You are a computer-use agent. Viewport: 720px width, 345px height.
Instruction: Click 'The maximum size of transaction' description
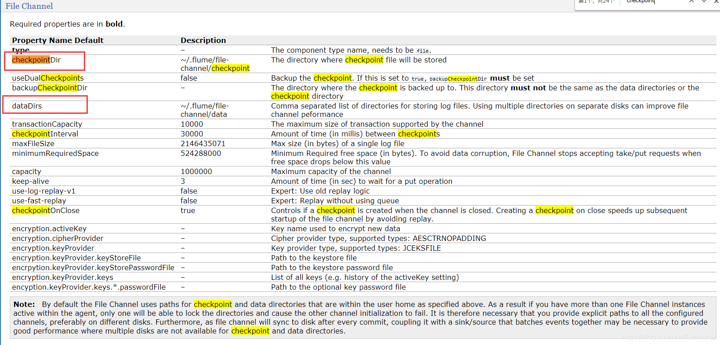(377, 124)
